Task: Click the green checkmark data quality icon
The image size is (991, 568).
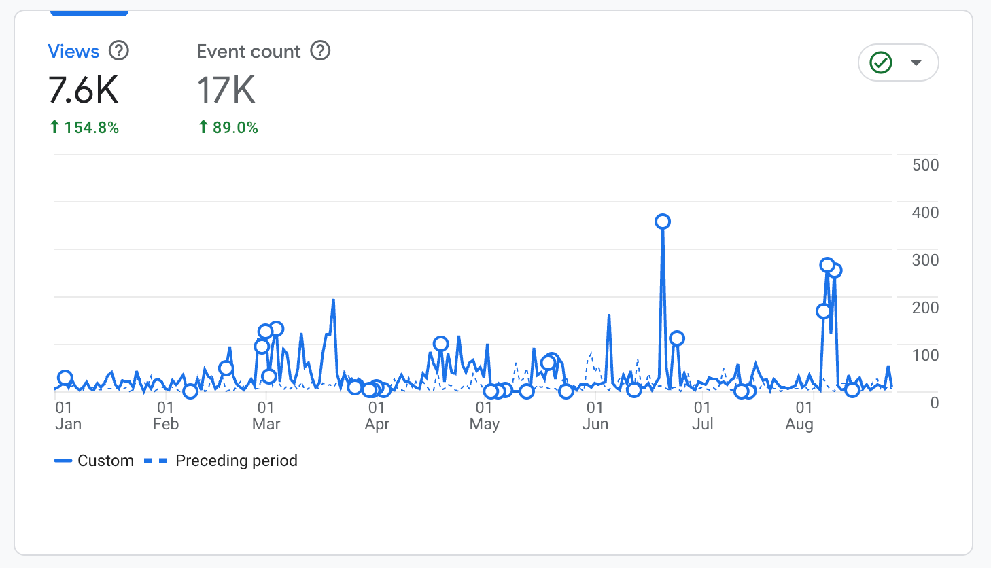Action: (881, 63)
